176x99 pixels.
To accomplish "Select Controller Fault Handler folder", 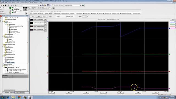I will click(13, 18).
